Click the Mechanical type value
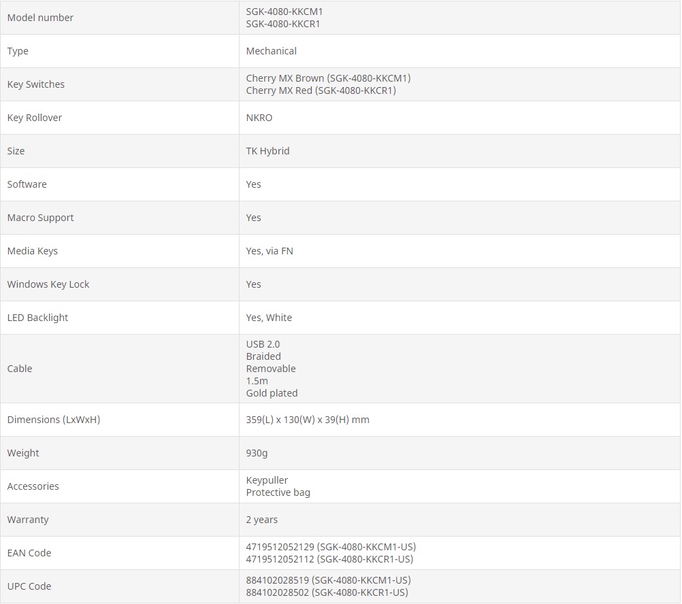This screenshot has height=604, width=682. [271, 51]
